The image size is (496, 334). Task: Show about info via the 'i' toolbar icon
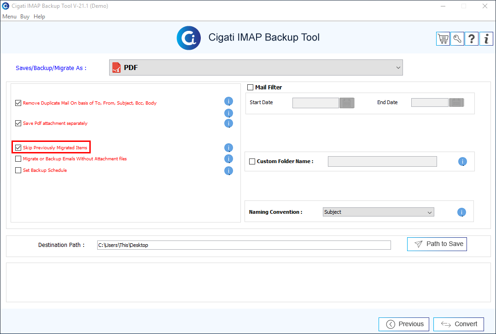coord(486,39)
